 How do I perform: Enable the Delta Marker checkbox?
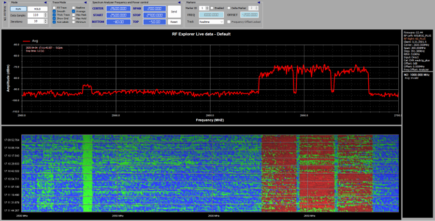pos(229,8)
